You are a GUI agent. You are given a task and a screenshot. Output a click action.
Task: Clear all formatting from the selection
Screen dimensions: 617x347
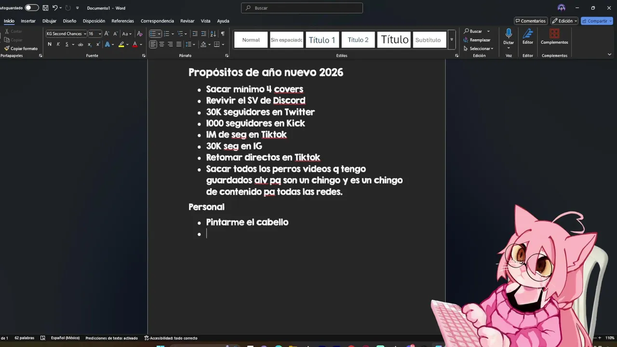coord(140,34)
